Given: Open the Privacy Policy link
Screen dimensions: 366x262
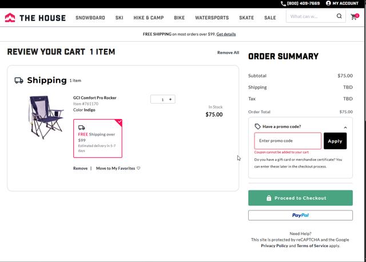Looking at the screenshot, I should (x=274, y=245).
